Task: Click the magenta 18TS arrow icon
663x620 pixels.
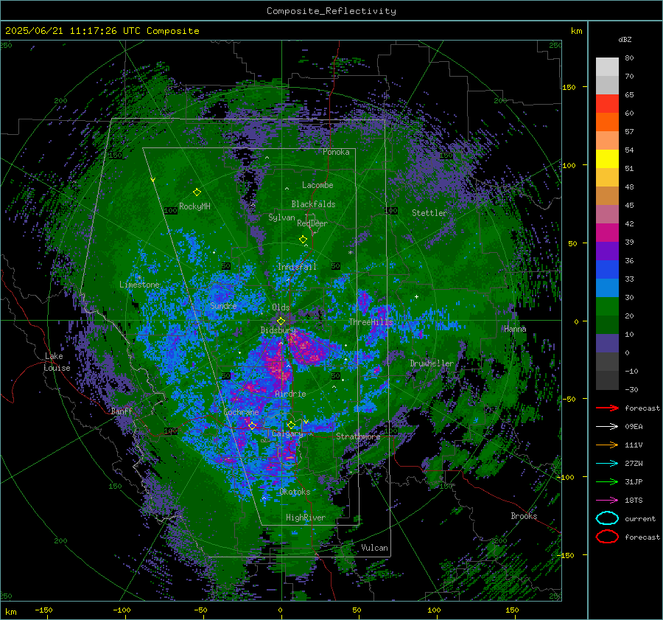Action: [x=607, y=501]
